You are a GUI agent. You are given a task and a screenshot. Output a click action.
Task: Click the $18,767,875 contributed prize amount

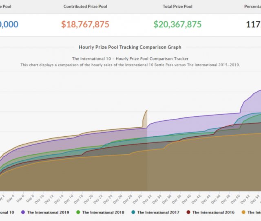point(85,24)
